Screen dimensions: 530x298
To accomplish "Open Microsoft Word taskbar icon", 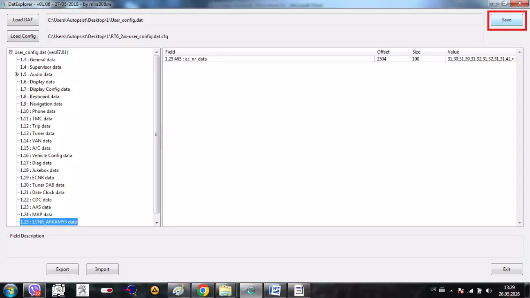I will pyautogui.click(x=275, y=290).
